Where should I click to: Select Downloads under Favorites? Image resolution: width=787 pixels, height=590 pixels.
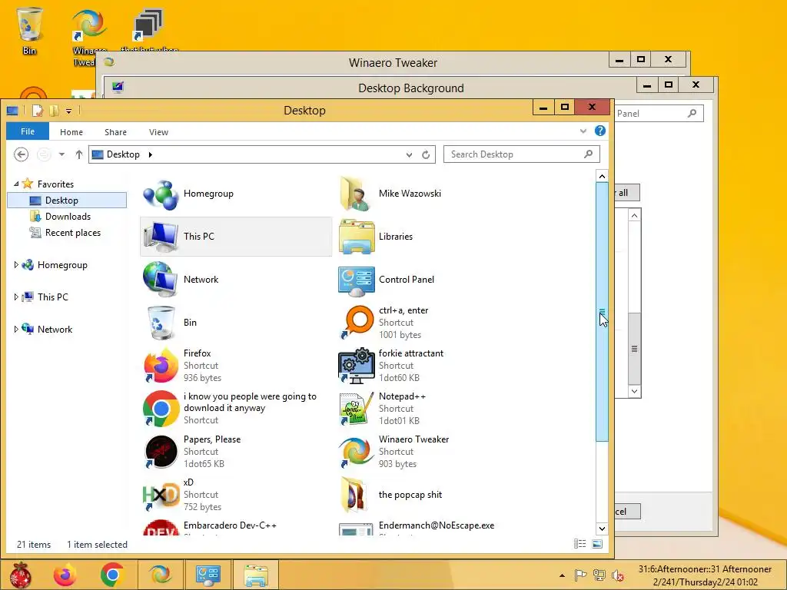pos(68,216)
